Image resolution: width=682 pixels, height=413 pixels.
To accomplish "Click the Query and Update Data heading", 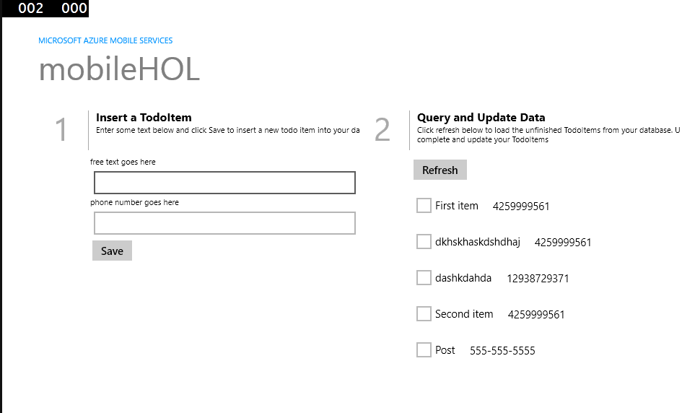I will pos(481,118).
